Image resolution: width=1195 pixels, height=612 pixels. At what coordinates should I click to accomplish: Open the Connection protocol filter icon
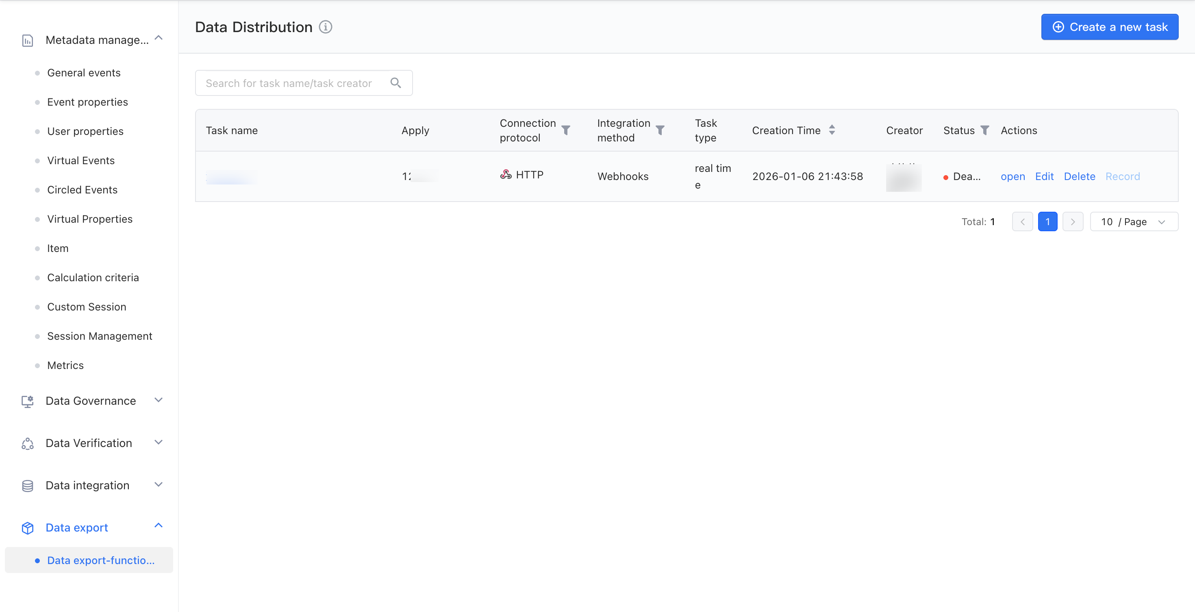(565, 130)
